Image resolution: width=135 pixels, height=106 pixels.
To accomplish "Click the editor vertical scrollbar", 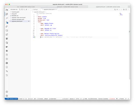I will pos(130,46).
